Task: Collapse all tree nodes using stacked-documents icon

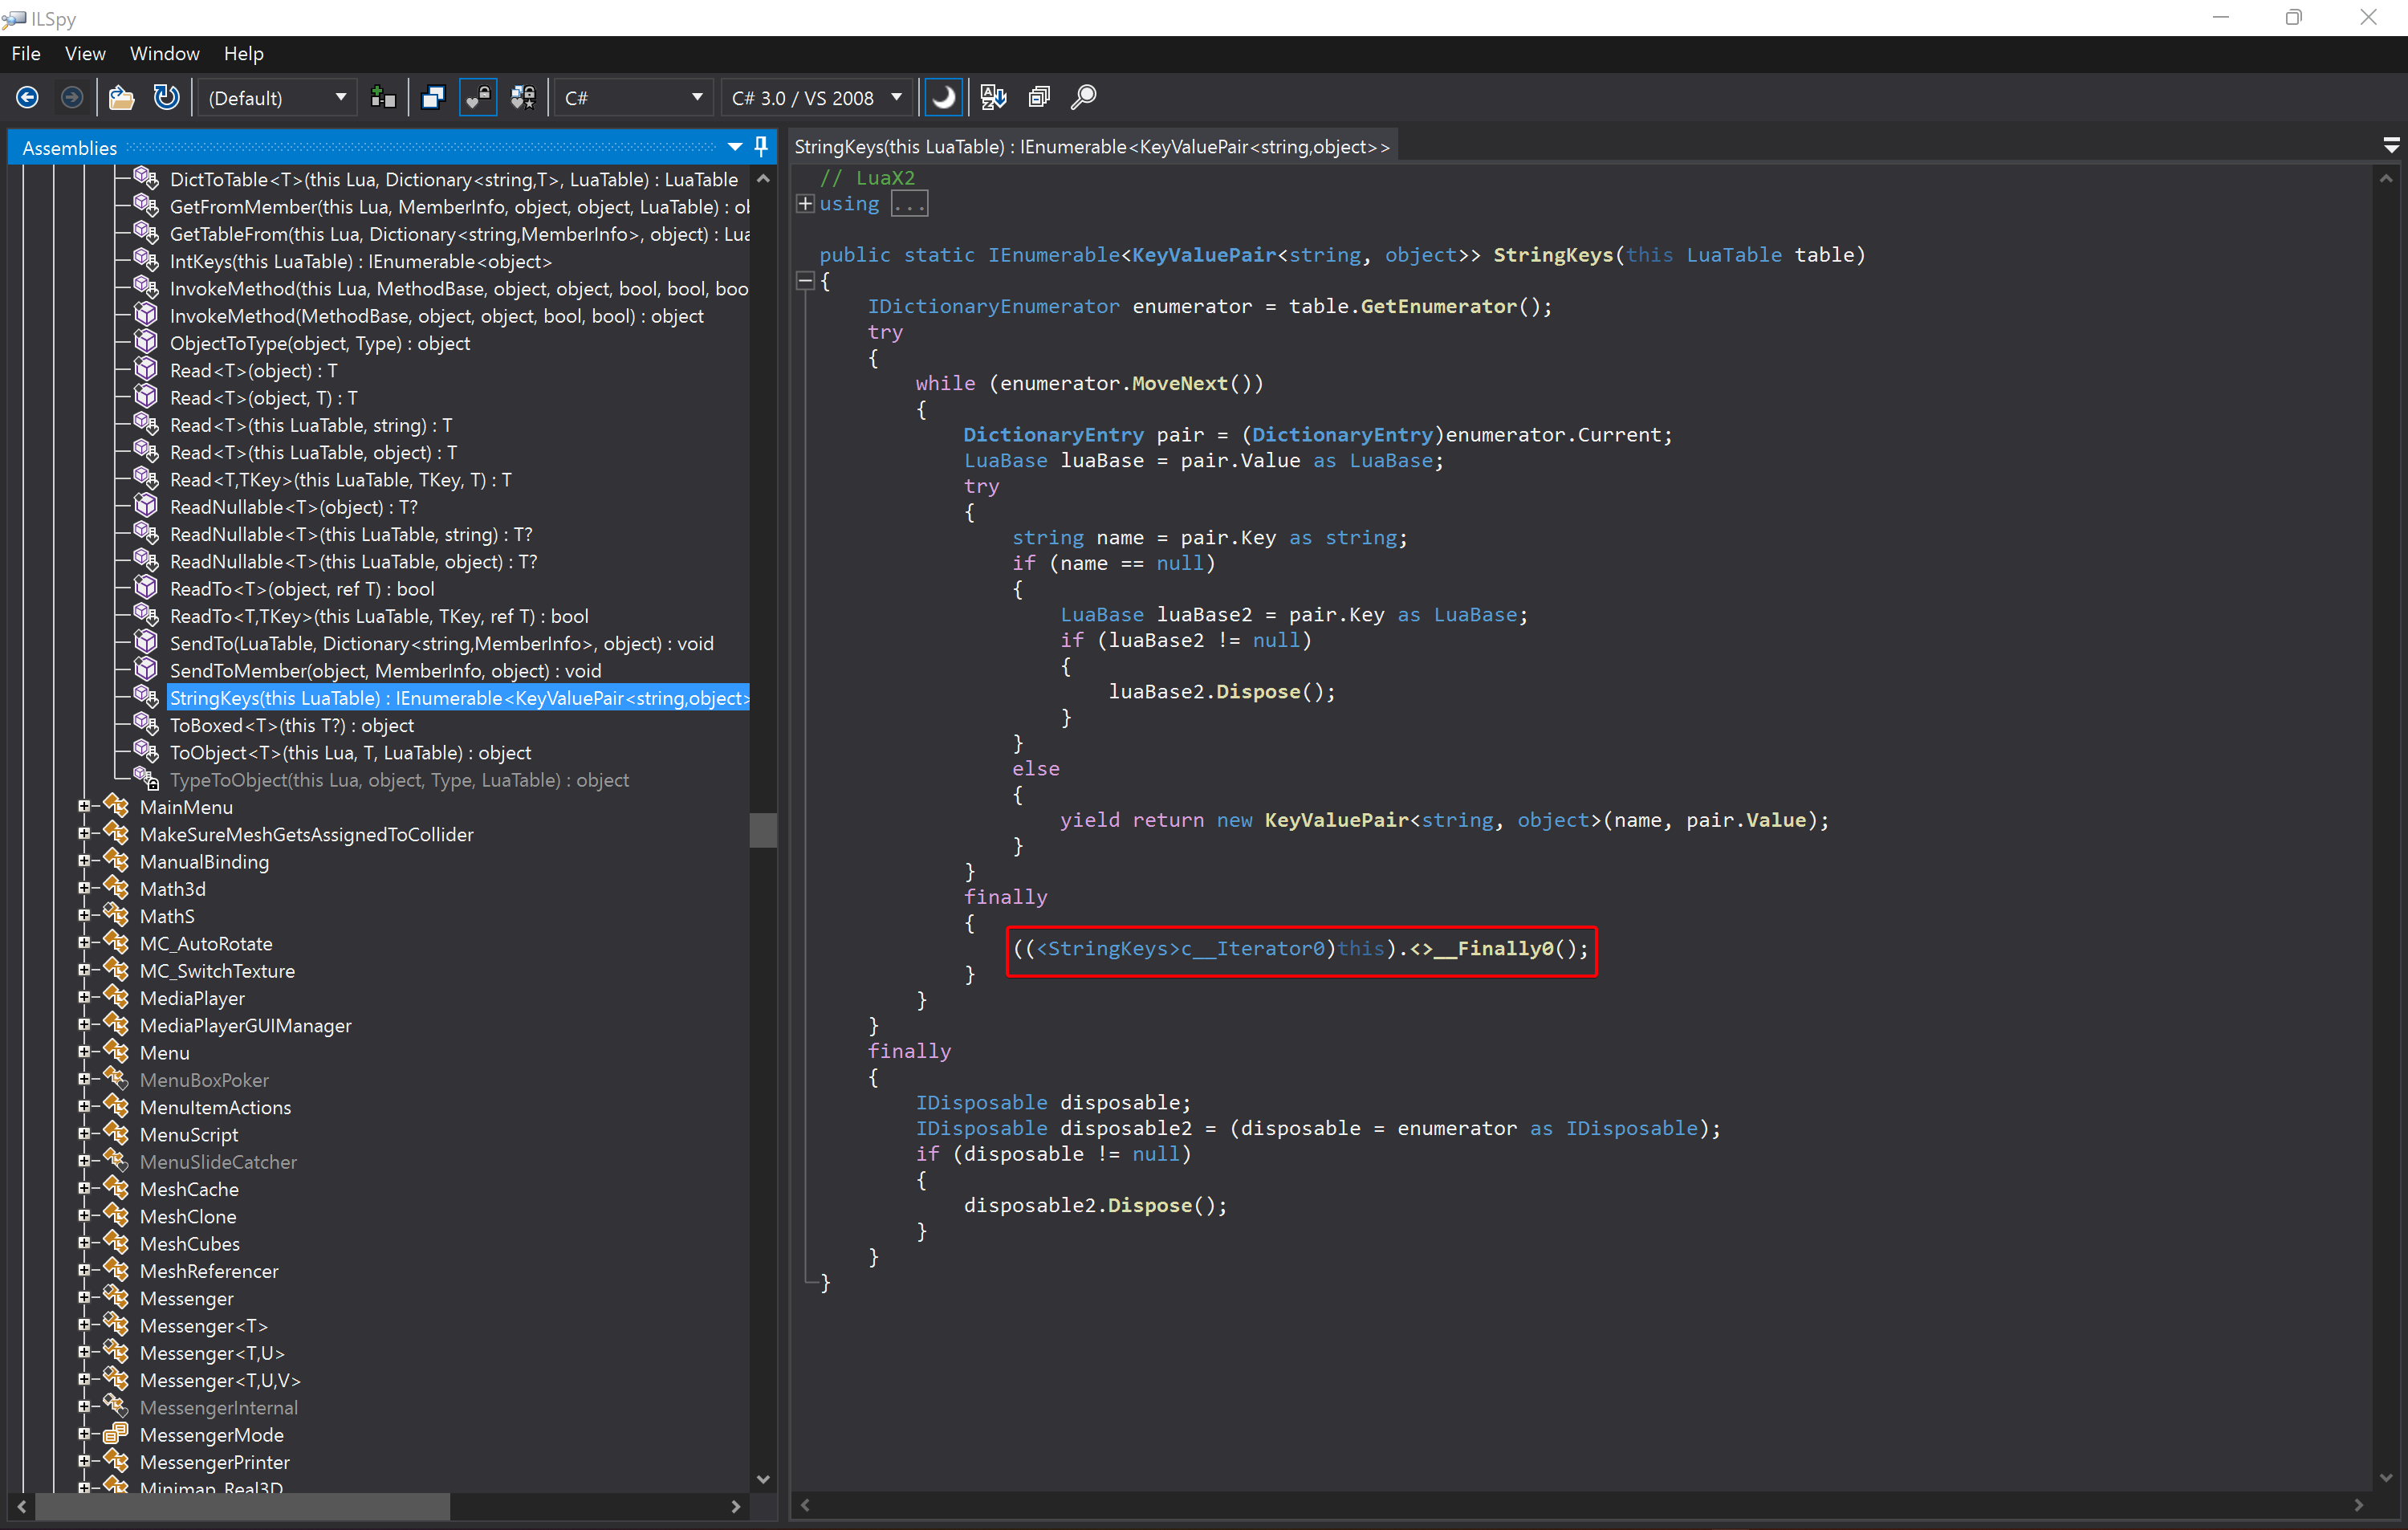Action: click(x=1039, y=97)
